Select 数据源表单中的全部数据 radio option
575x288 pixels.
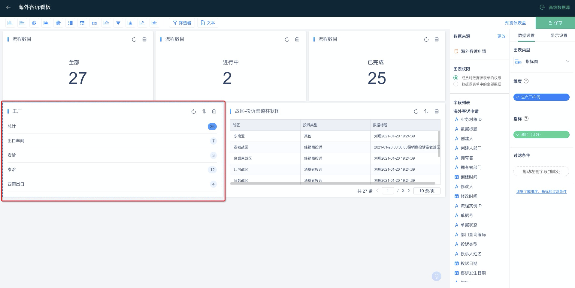click(x=456, y=84)
